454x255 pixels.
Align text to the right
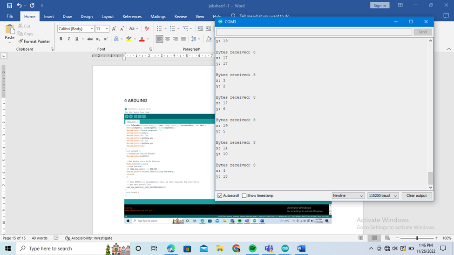pyautogui.click(x=175, y=39)
